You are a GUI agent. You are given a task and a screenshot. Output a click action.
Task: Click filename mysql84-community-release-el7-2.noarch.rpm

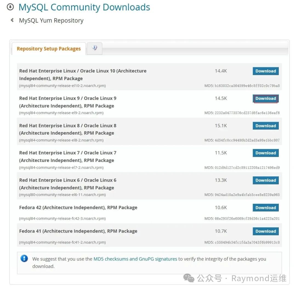point(61,167)
